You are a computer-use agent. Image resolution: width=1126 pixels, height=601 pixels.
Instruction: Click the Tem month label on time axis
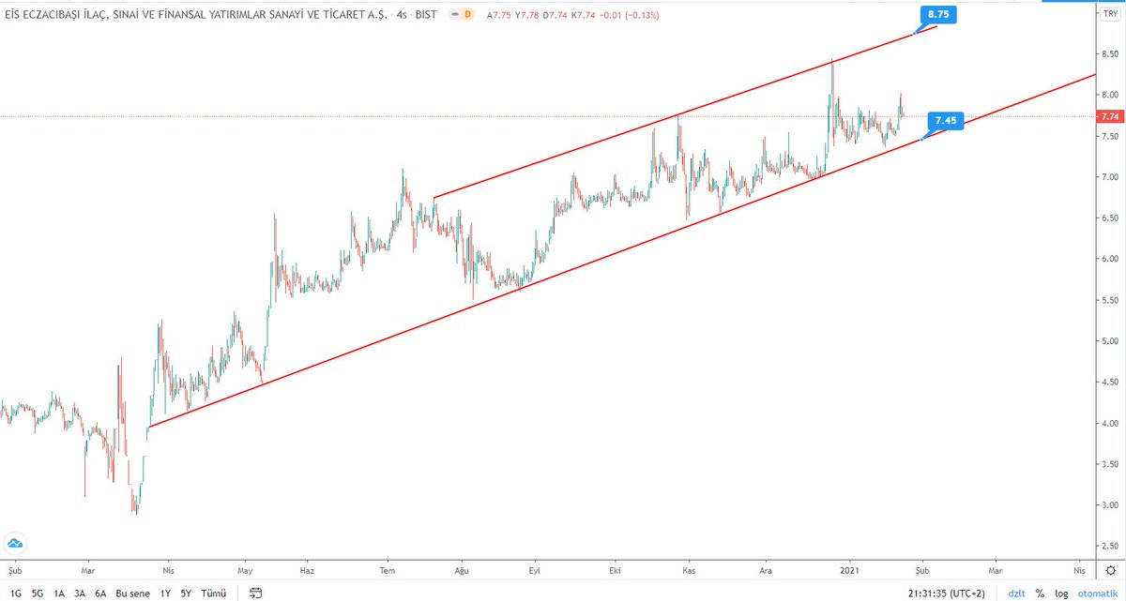pos(387,569)
